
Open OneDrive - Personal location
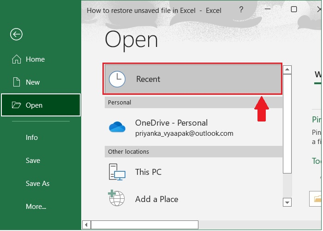click(193, 127)
